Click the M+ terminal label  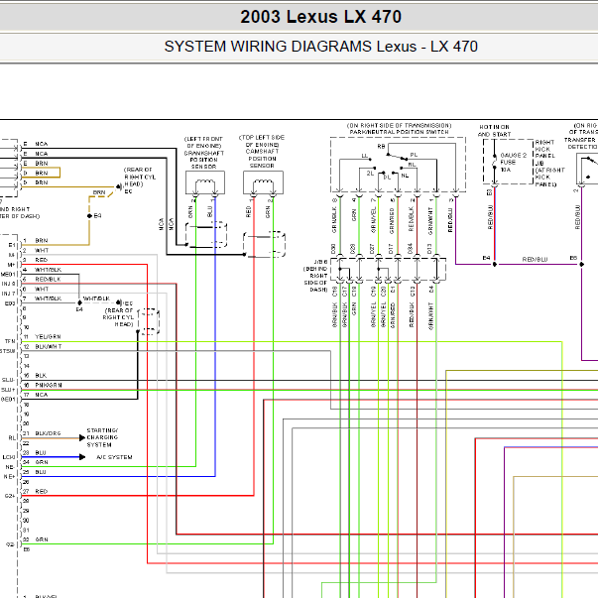pos(11,265)
